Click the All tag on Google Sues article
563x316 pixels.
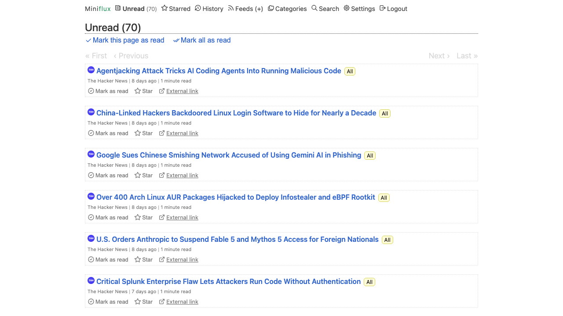pos(370,156)
